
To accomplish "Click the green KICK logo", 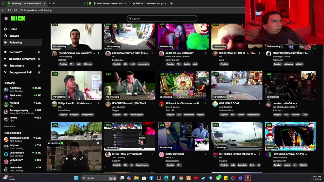I will [18, 18].
